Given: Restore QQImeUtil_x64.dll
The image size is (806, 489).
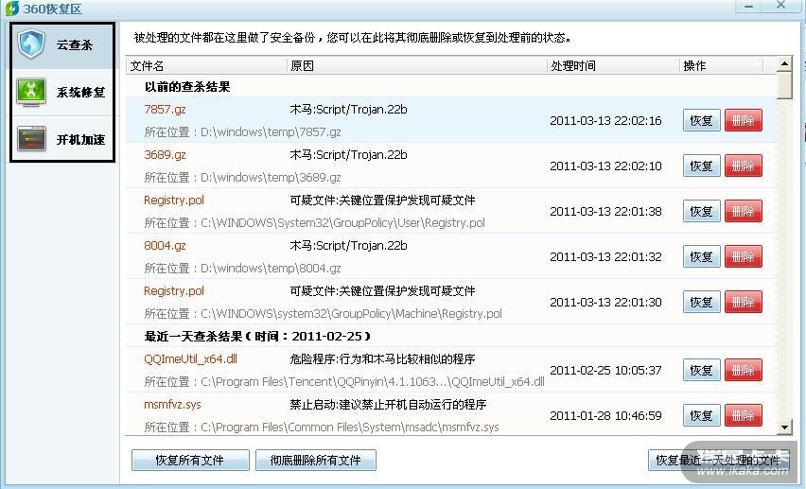Looking at the screenshot, I should (x=702, y=370).
